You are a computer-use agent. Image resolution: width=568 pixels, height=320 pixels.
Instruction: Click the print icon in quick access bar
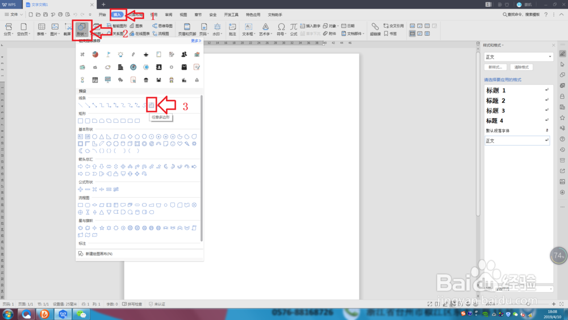(60, 15)
